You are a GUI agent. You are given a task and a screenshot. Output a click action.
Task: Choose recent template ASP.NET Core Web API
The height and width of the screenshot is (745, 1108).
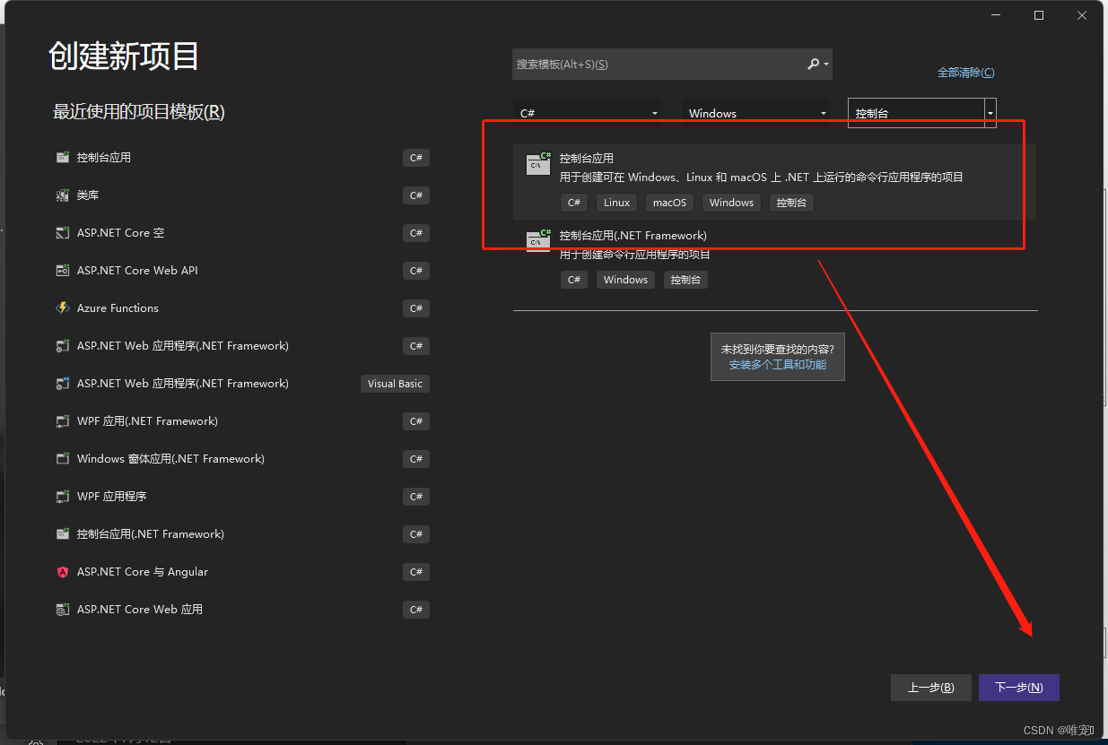(241, 271)
